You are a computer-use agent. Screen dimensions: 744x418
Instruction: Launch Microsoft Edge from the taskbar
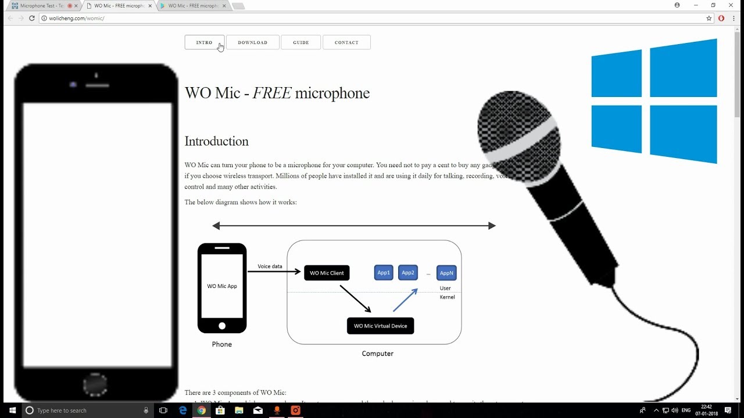[x=183, y=410]
